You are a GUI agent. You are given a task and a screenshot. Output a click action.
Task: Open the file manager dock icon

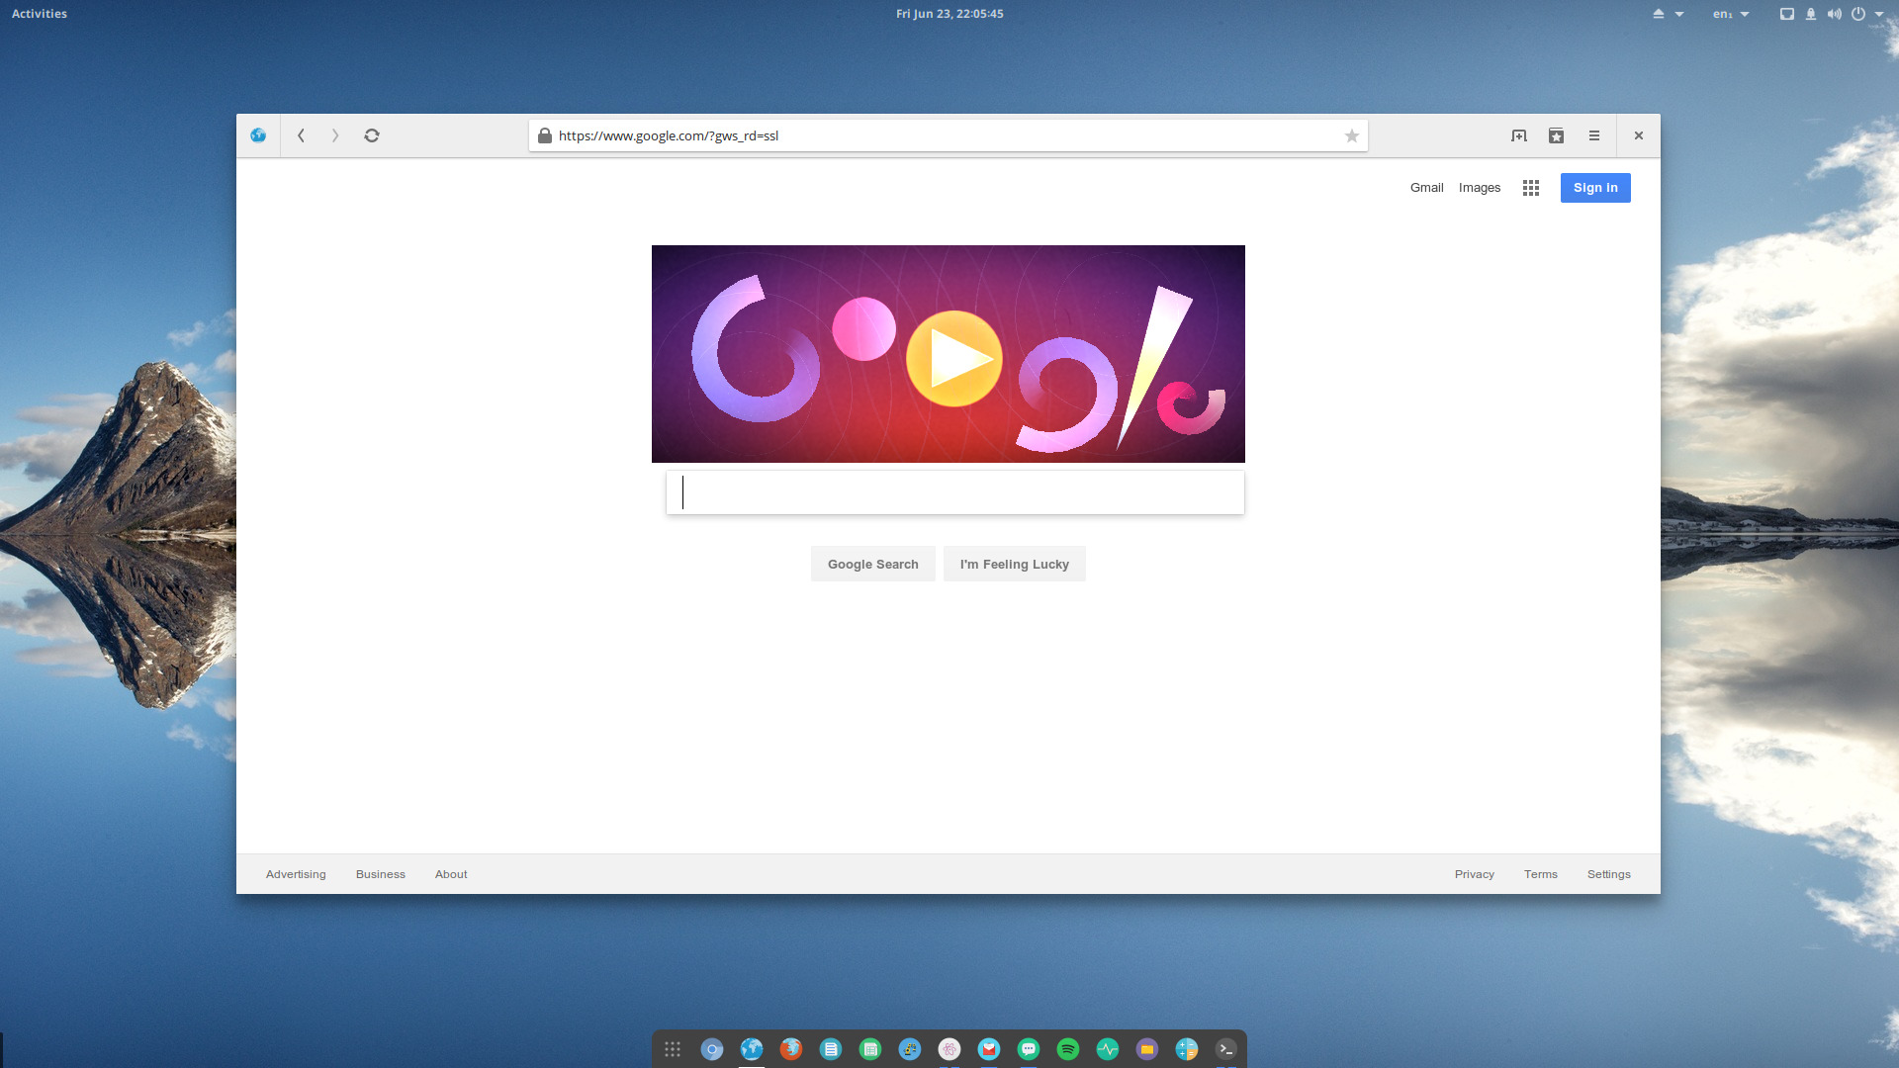pos(1147,1049)
